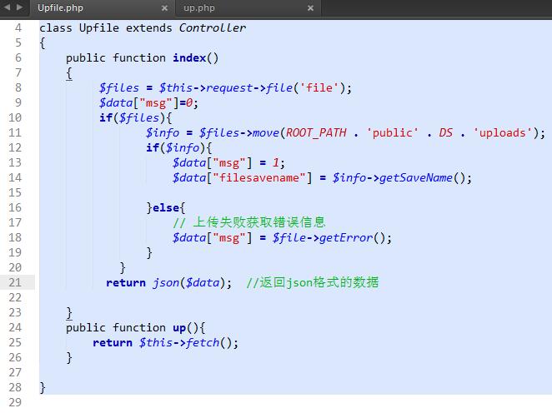Close the Upfile.php tab
Image resolution: width=552 pixels, height=413 pixels.
(x=164, y=8)
